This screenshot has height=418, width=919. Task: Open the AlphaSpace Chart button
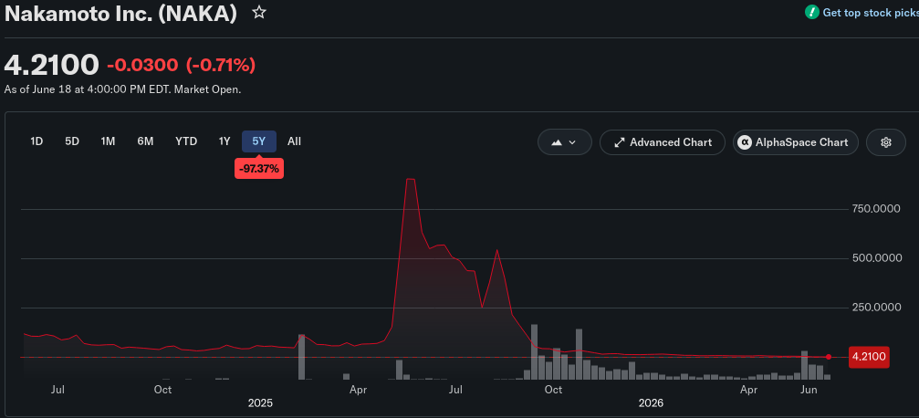coord(795,142)
